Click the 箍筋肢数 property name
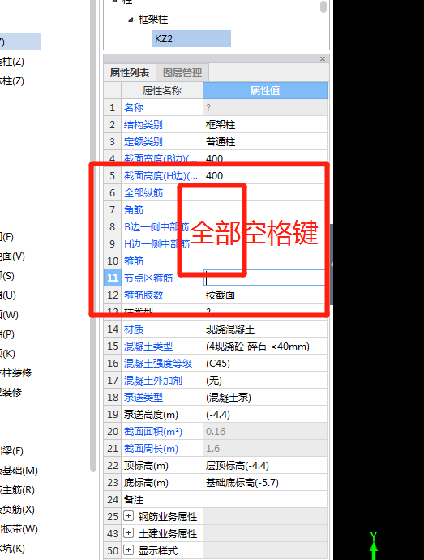The height and width of the screenshot is (560, 424). 143,295
